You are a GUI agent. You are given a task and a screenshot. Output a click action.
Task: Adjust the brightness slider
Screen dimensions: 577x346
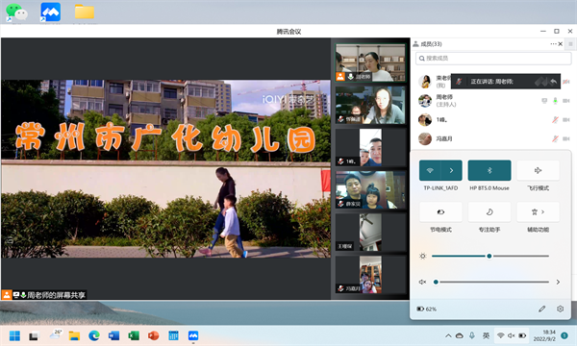click(x=490, y=256)
